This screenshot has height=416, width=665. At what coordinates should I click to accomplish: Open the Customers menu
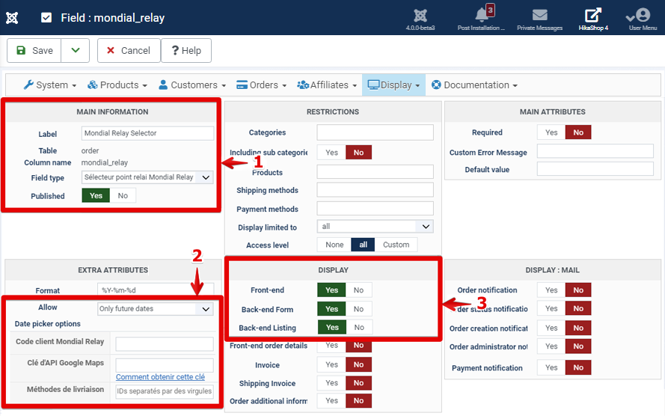[x=192, y=85]
